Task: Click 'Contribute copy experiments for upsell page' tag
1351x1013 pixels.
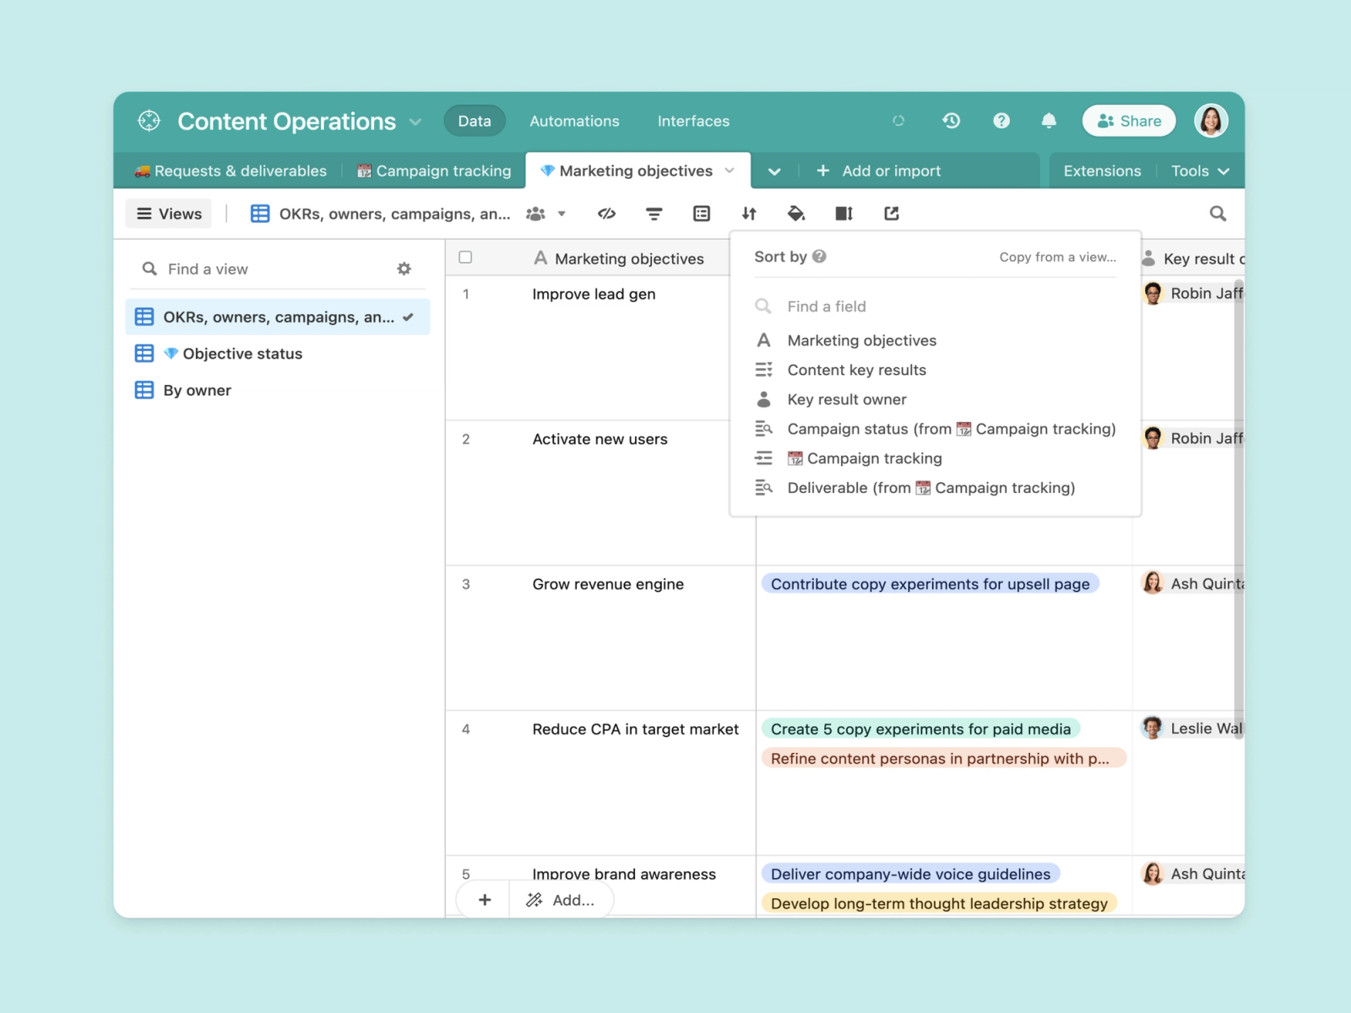Action: click(930, 584)
